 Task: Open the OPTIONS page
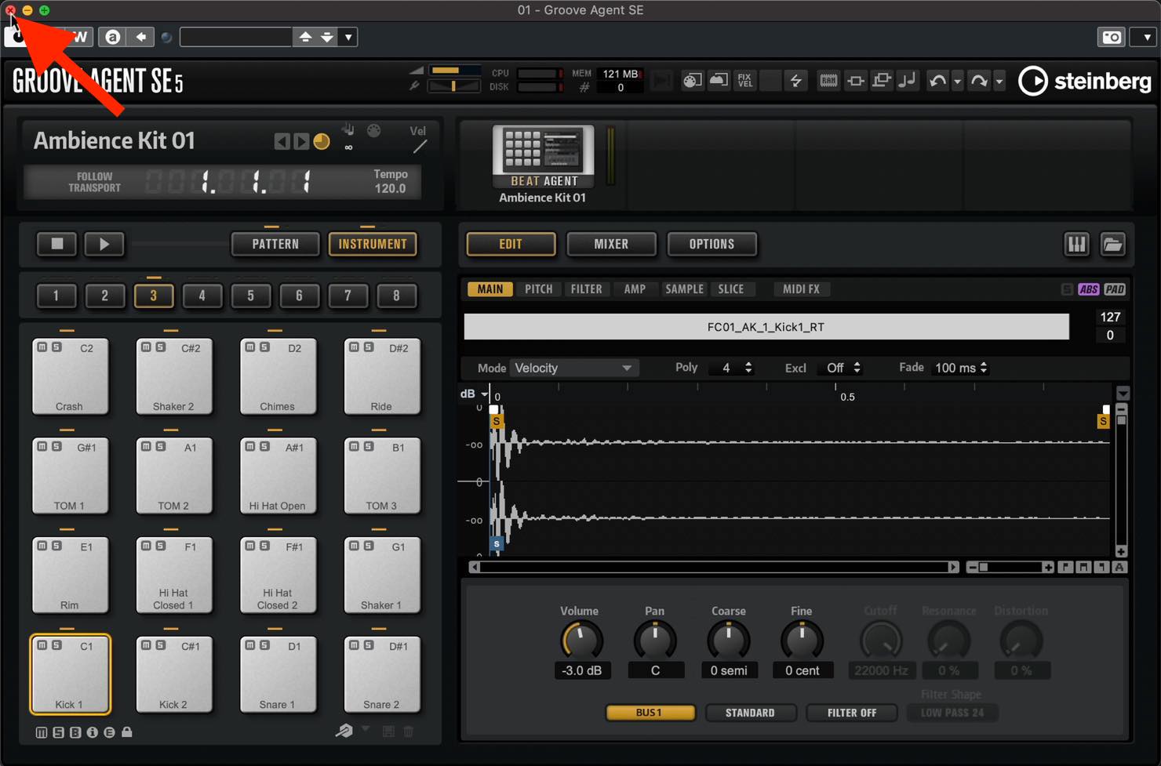712,244
